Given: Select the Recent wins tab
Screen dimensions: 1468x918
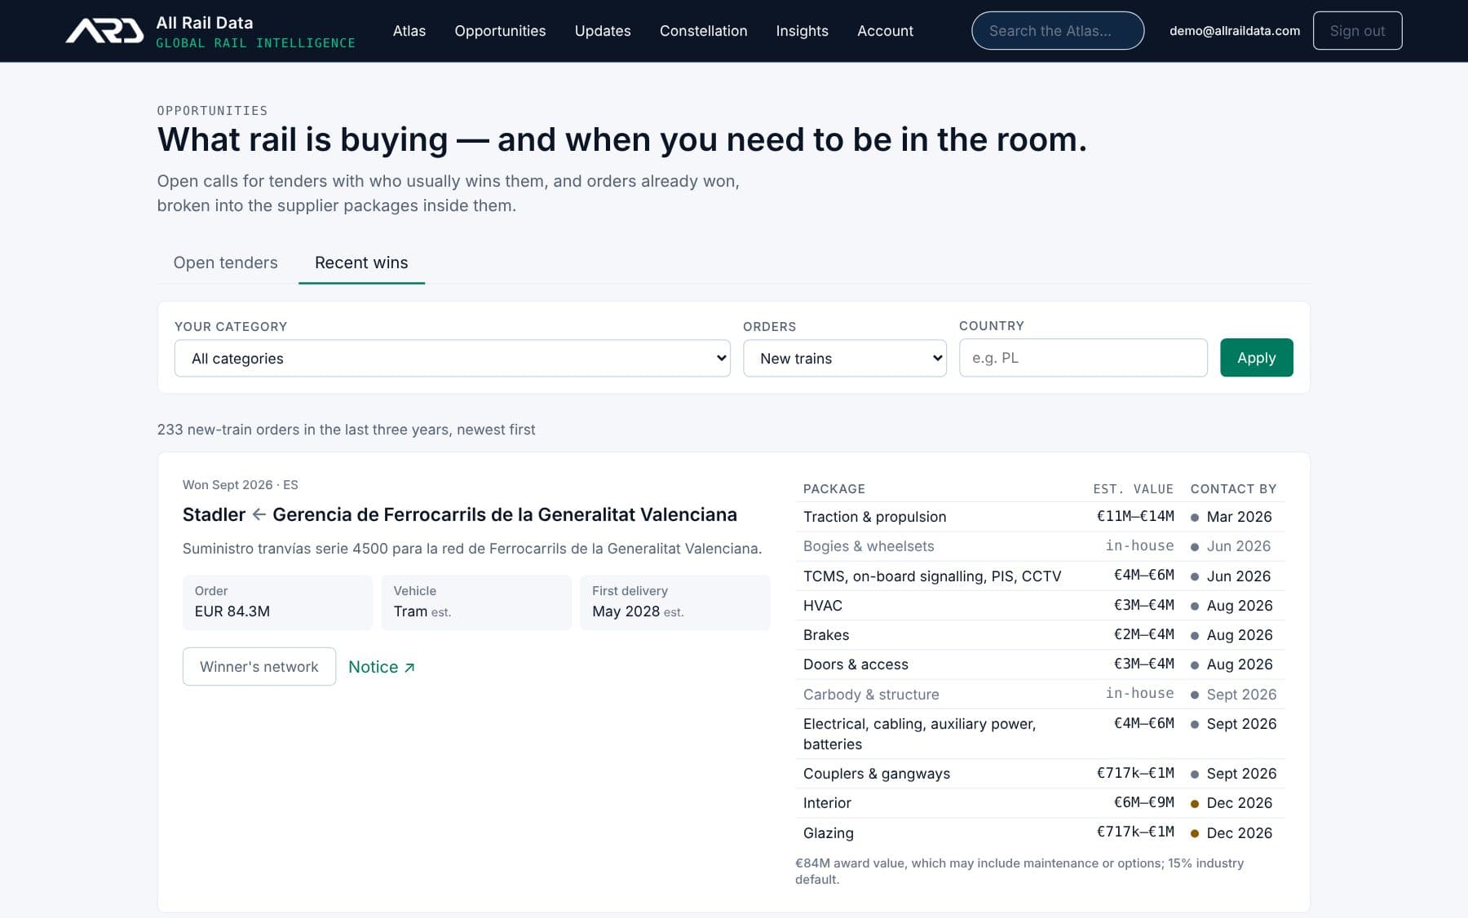Looking at the screenshot, I should pos(361,263).
